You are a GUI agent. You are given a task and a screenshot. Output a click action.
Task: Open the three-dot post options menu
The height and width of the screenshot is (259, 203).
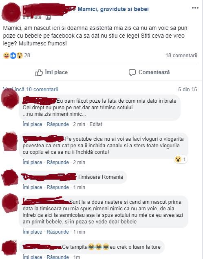click(x=195, y=8)
